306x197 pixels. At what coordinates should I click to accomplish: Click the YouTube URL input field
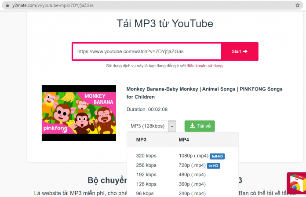147,51
